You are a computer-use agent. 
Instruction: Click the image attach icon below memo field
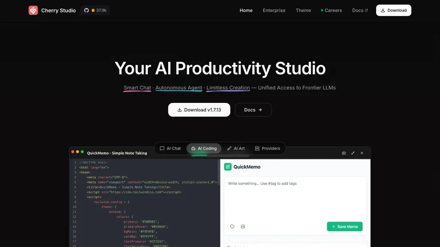pos(243,226)
